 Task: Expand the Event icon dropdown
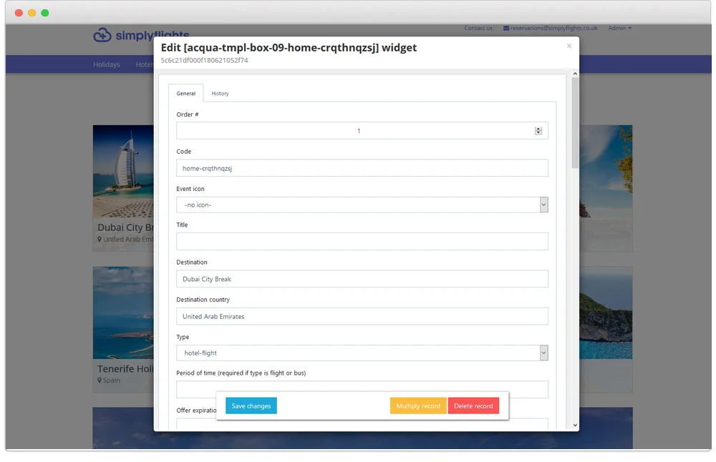[543, 205]
